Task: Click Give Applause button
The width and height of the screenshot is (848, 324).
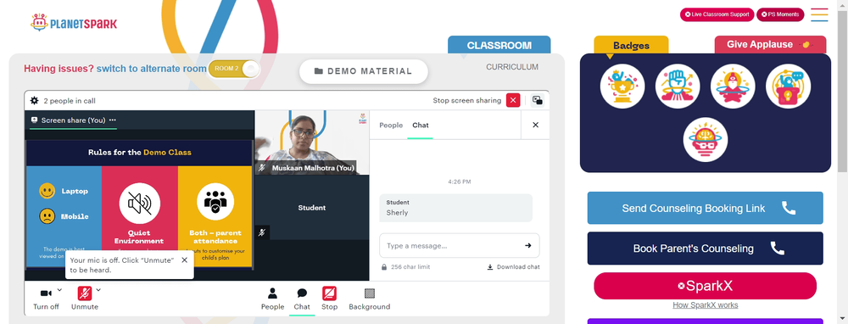Action: pyautogui.click(x=770, y=45)
